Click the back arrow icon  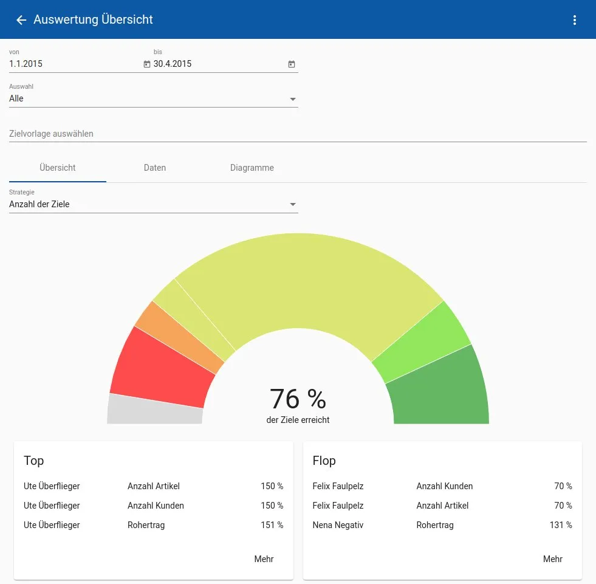click(x=21, y=20)
